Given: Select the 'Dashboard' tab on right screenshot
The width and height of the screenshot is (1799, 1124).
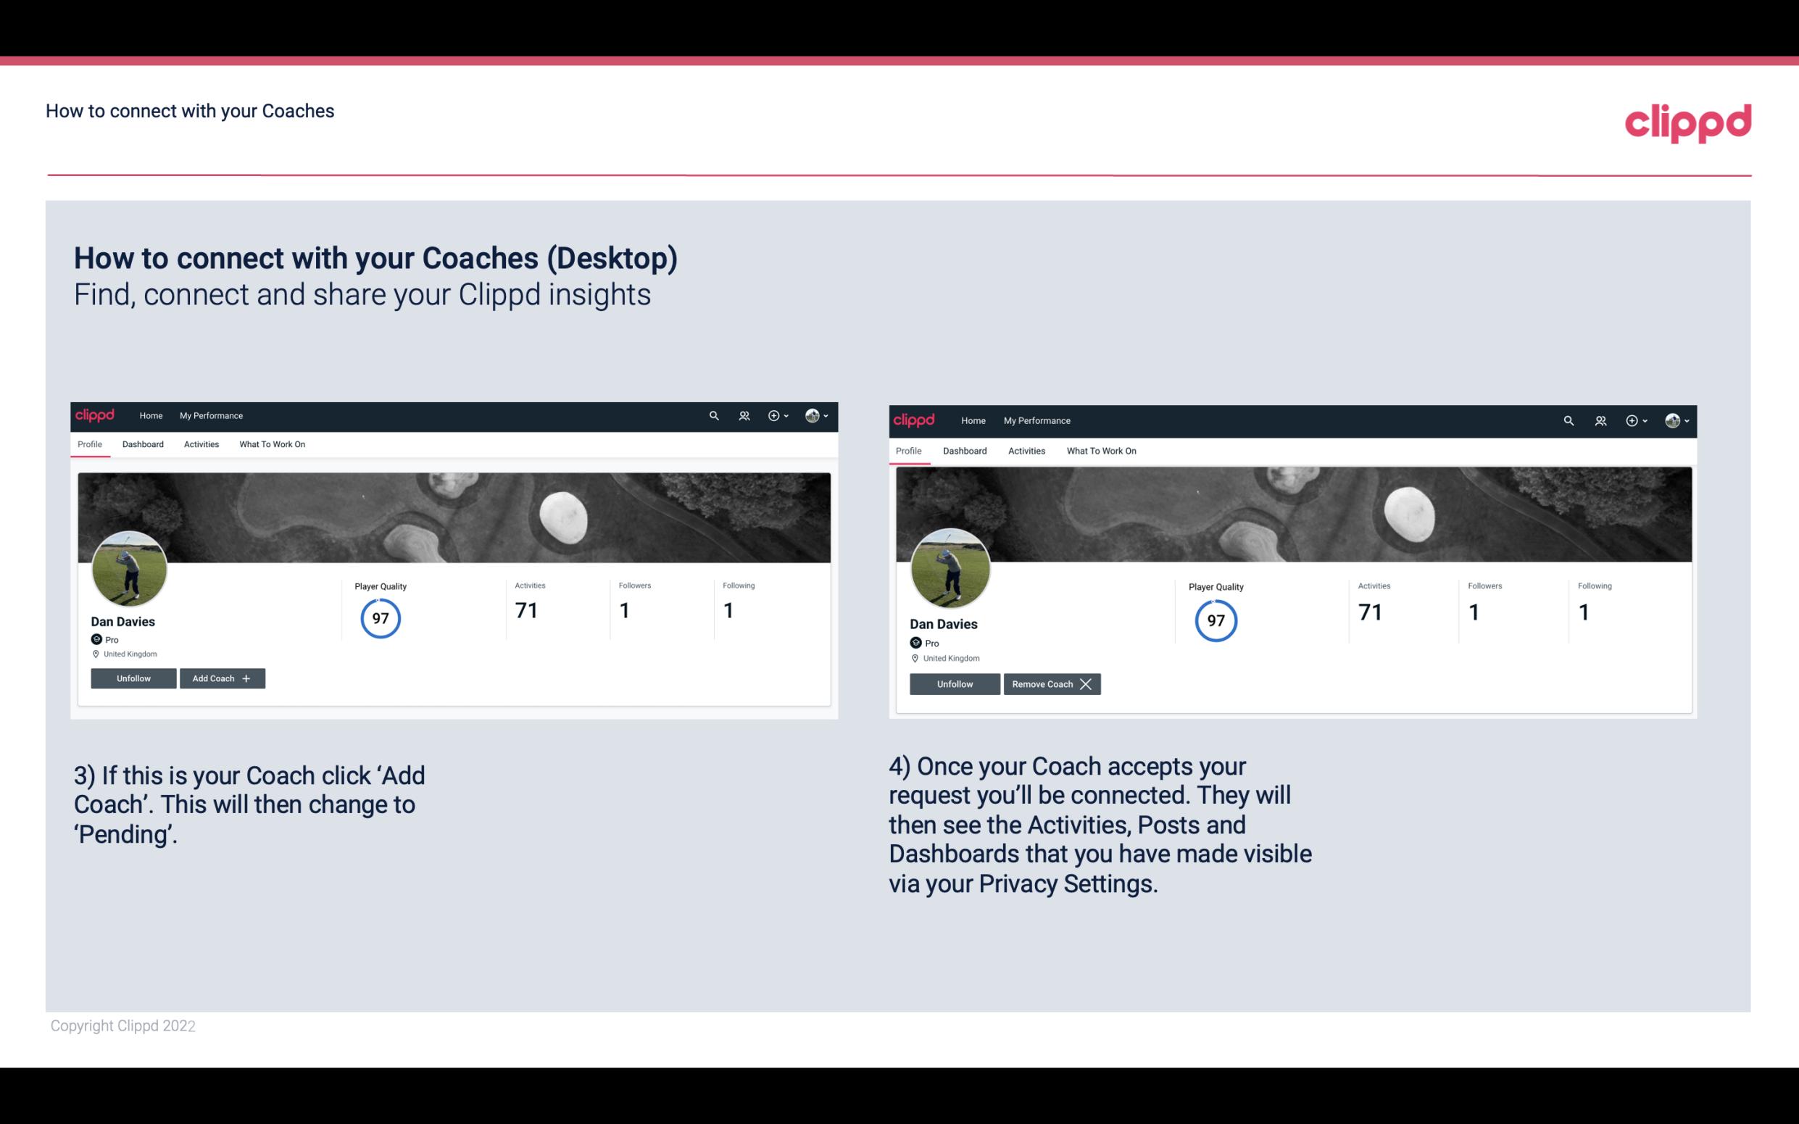Looking at the screenshot, I should 965,449.
